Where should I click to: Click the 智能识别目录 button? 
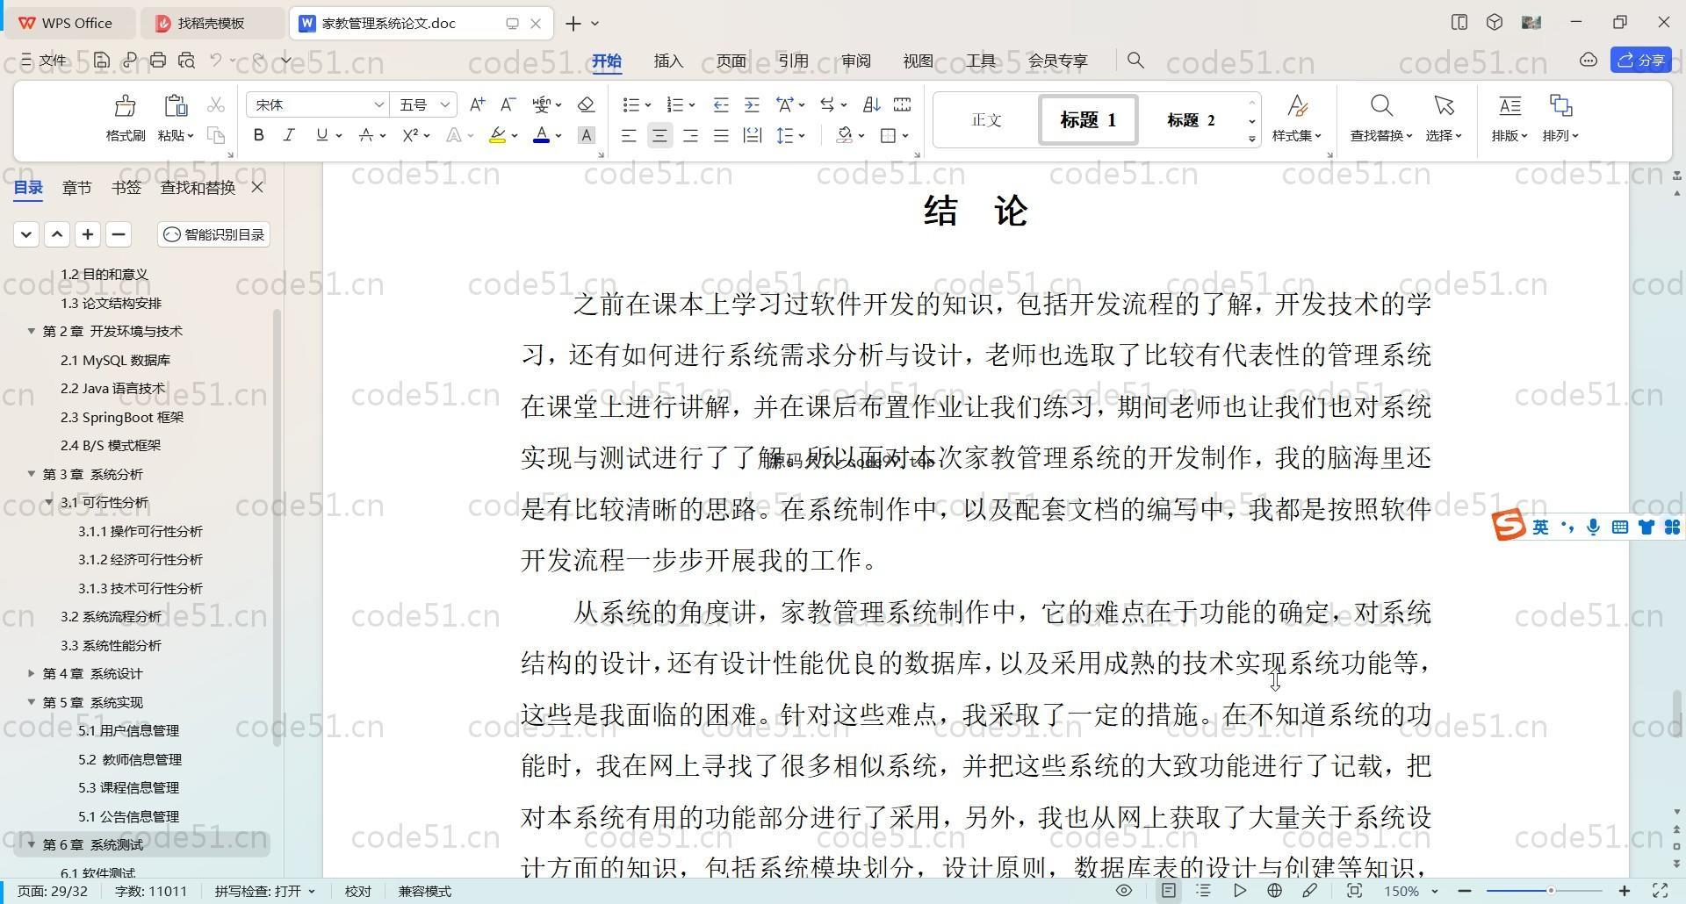pos(214,234)
